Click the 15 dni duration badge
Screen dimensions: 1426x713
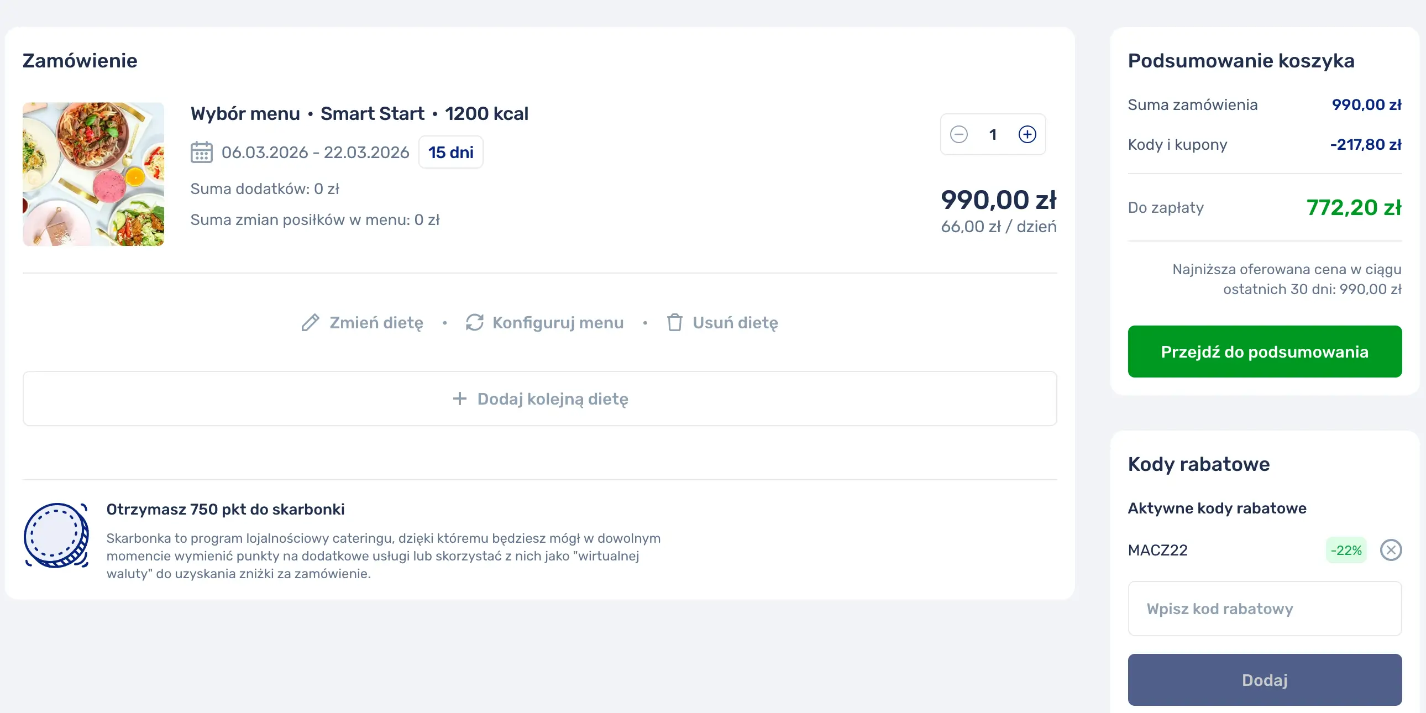[x=450, y=152]
